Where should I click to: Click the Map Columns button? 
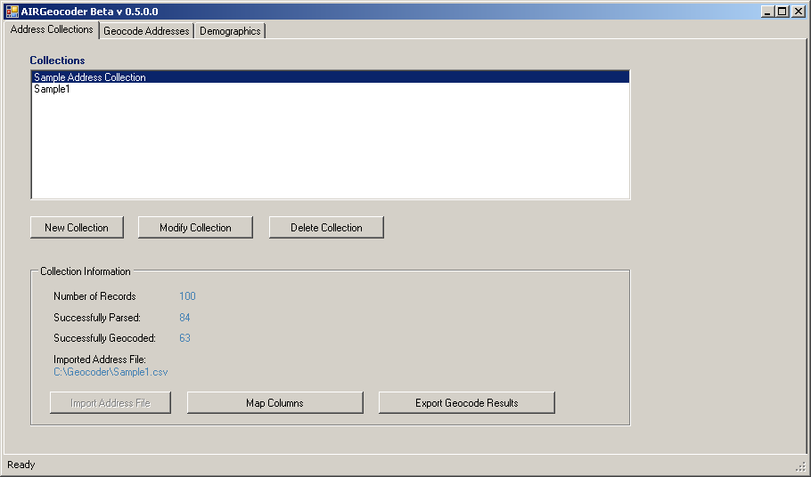[x=274, y=402]
